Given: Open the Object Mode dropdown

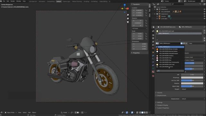Looking at the screenshot, I should 11,112.
